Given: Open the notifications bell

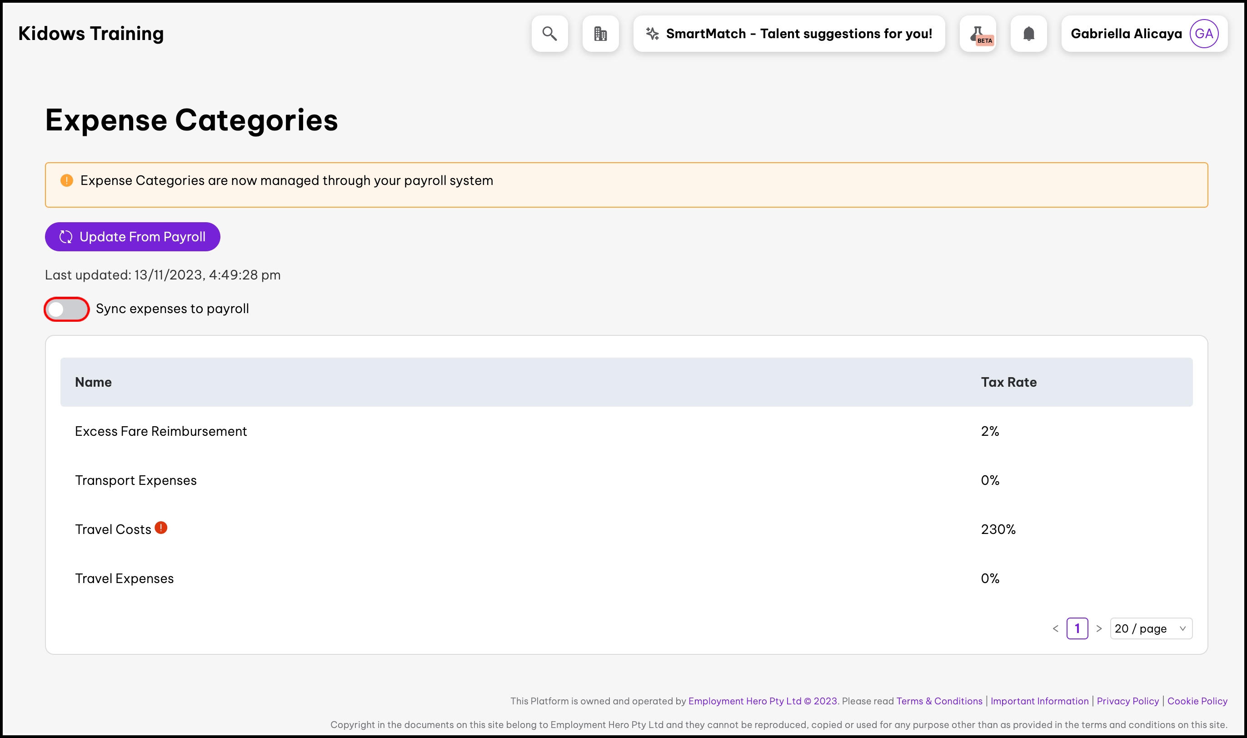Looking at the screenshot, I should point(1028,33).
